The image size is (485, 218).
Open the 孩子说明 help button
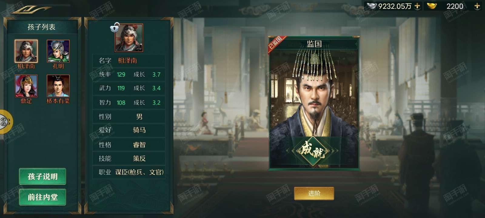click(42, 177)
